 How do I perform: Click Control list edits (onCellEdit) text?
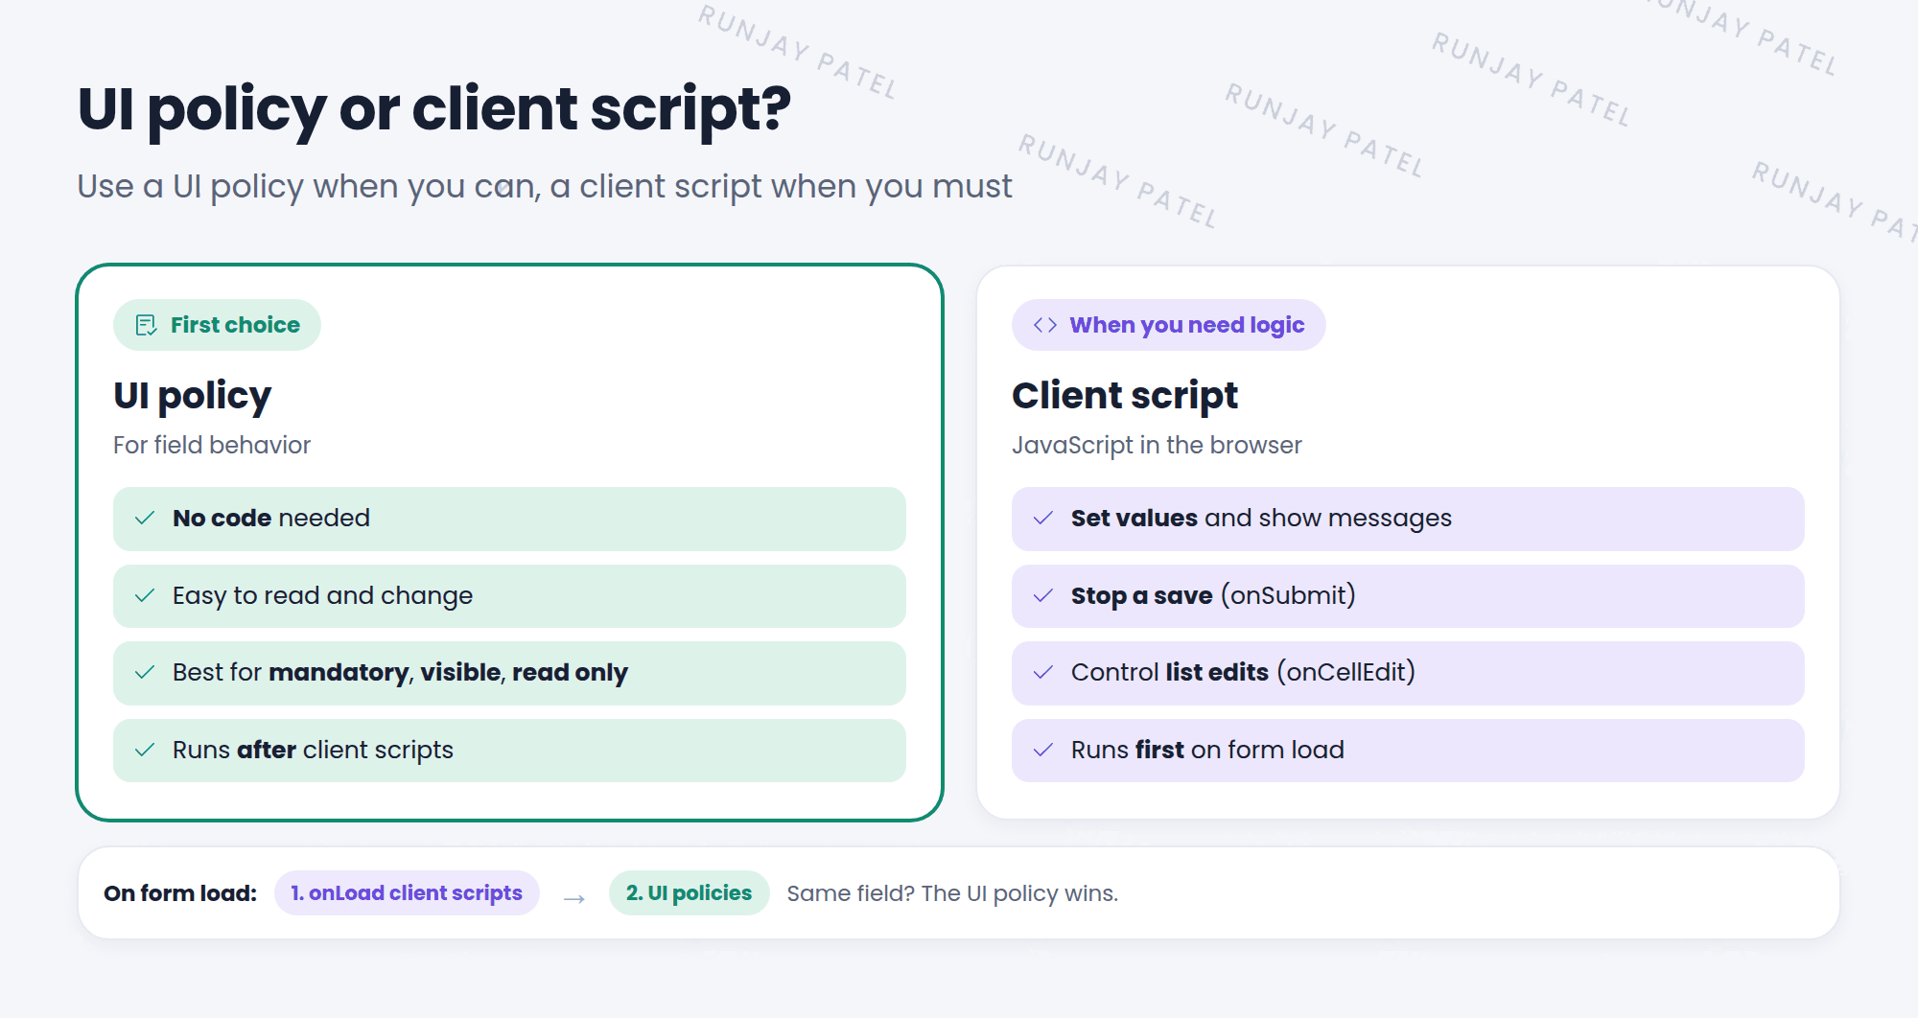click(1243, 672)
